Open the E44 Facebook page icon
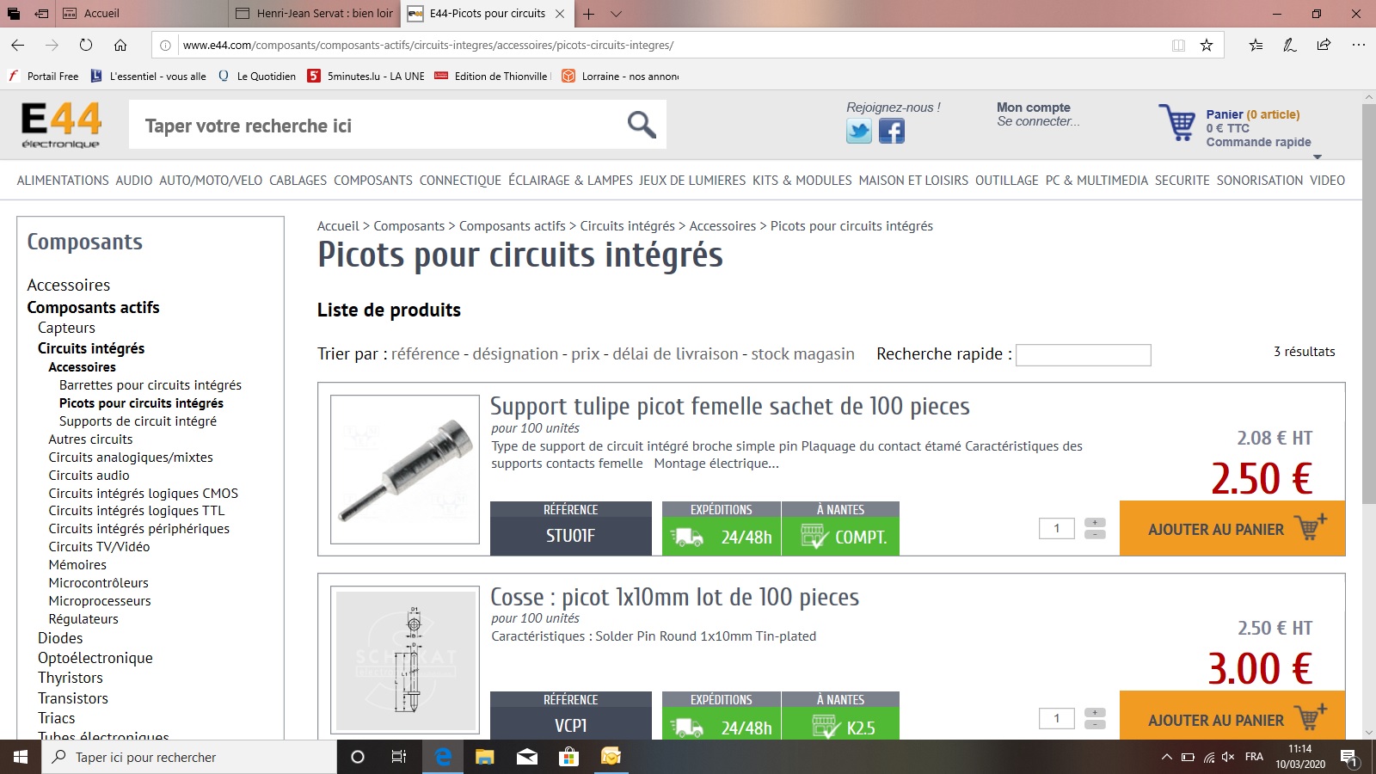The image size is (1376, 774). (x=892, y=132)
